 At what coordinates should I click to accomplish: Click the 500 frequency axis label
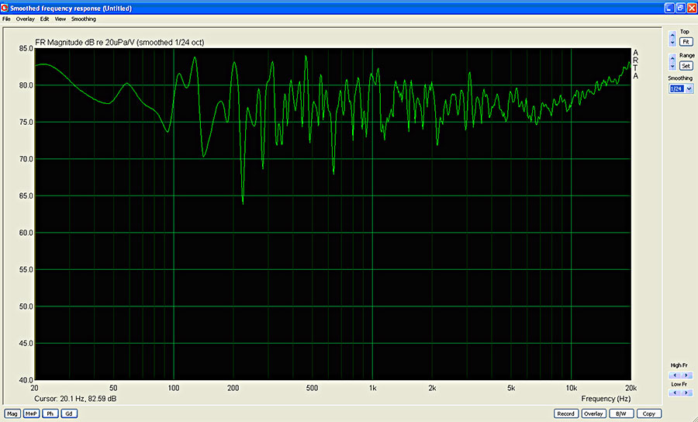tap(312, 388)
